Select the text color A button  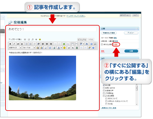click(59, 48)
